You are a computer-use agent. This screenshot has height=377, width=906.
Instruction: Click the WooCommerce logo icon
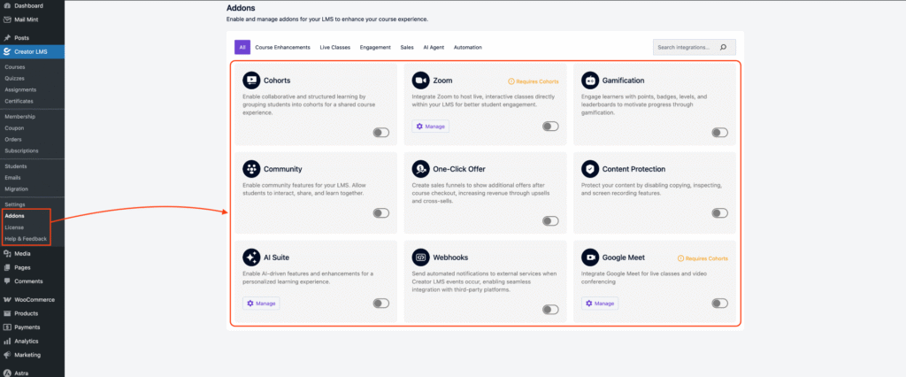click(7, 299)
